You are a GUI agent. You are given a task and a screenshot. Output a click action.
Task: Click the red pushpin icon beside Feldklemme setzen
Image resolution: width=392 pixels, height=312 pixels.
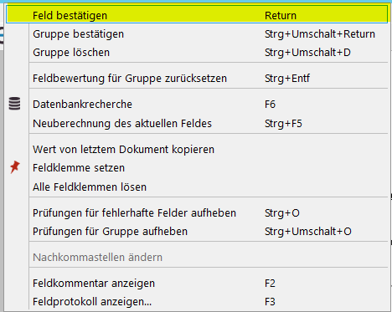(15, 167)
